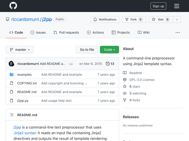Open the 3 watching link
Image resolution: width=189 pixels, height=141 pixels.
point(138,93)
